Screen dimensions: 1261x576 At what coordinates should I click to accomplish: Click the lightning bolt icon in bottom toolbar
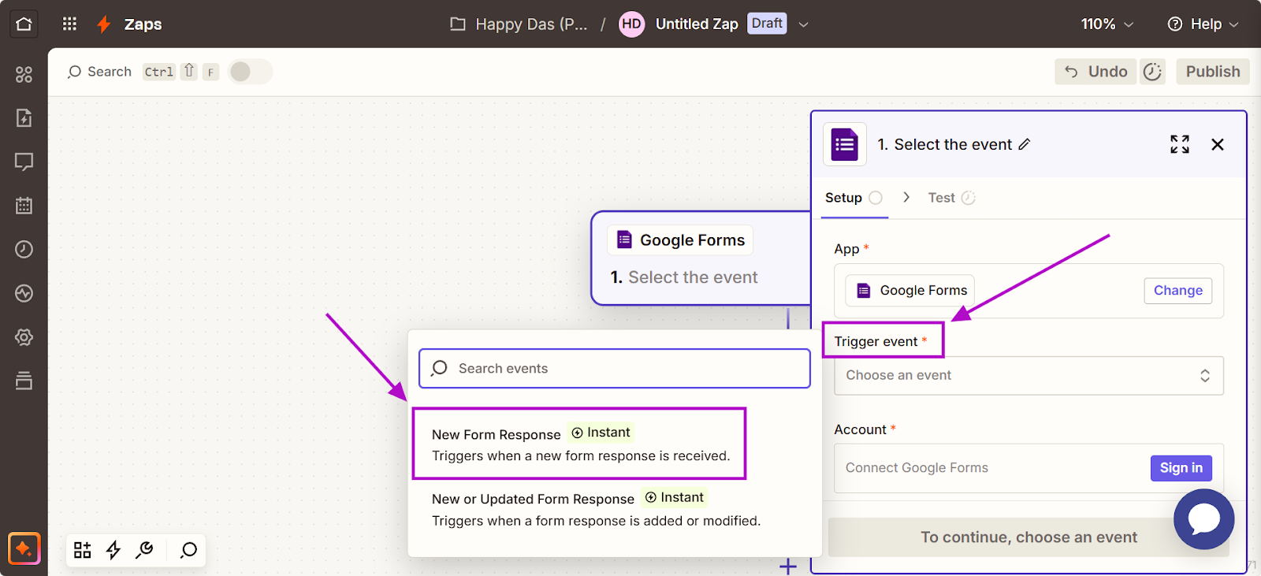click(x=113, y=550)
